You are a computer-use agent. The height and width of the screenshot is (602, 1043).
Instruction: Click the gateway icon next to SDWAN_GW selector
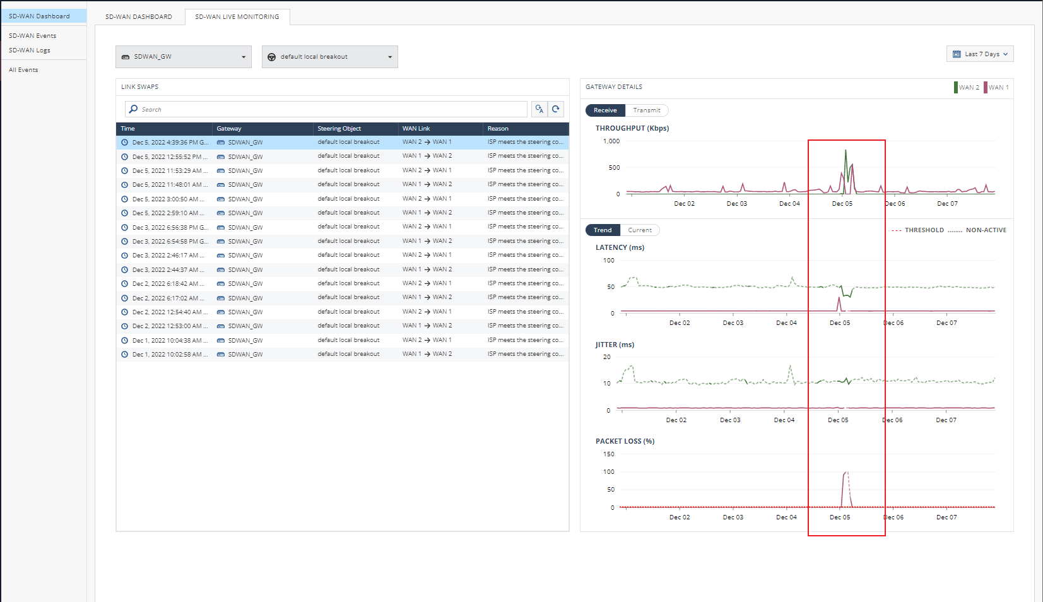coord(126,56)
